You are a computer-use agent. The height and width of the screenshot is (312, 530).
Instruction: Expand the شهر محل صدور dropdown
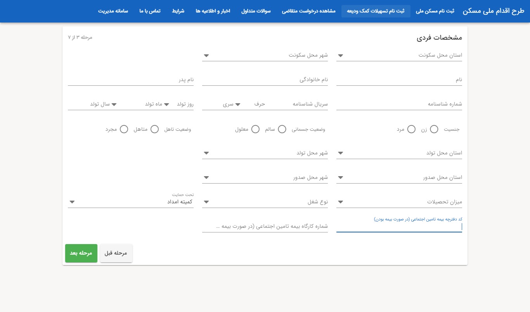(265, 178)
